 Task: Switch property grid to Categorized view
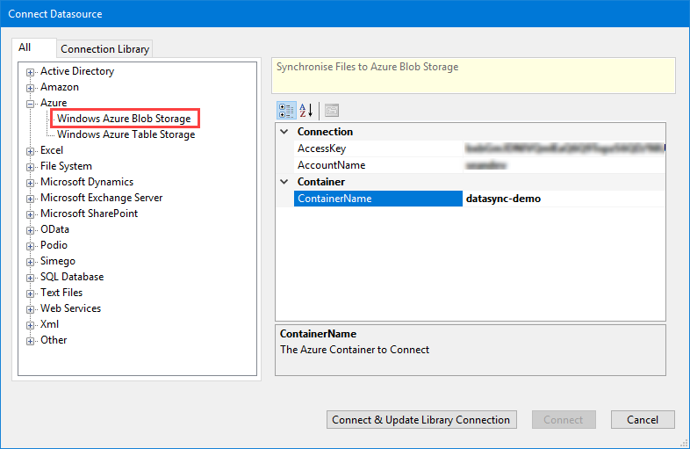[x=286, y=111]
